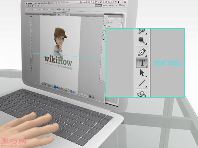Switch to the Essentials workspace
This screenshot has height=148, width=198.
tap(98, 6)
